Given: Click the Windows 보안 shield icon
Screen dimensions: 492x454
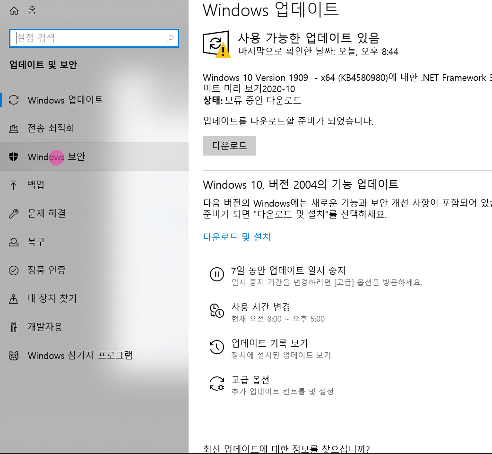Looking at the screenshot, I should (14, 157).
